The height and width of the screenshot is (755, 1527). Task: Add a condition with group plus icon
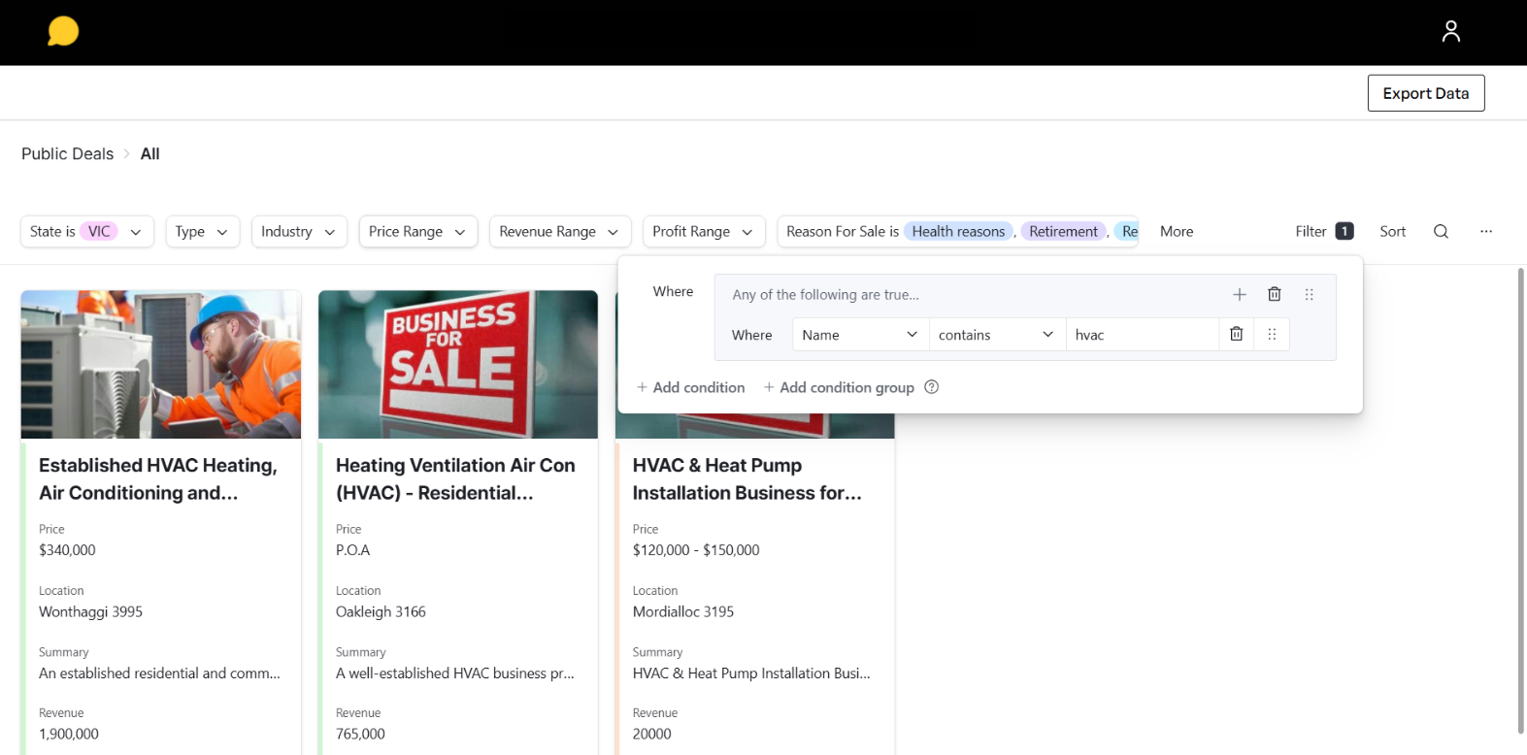[x=1240, y=294]
